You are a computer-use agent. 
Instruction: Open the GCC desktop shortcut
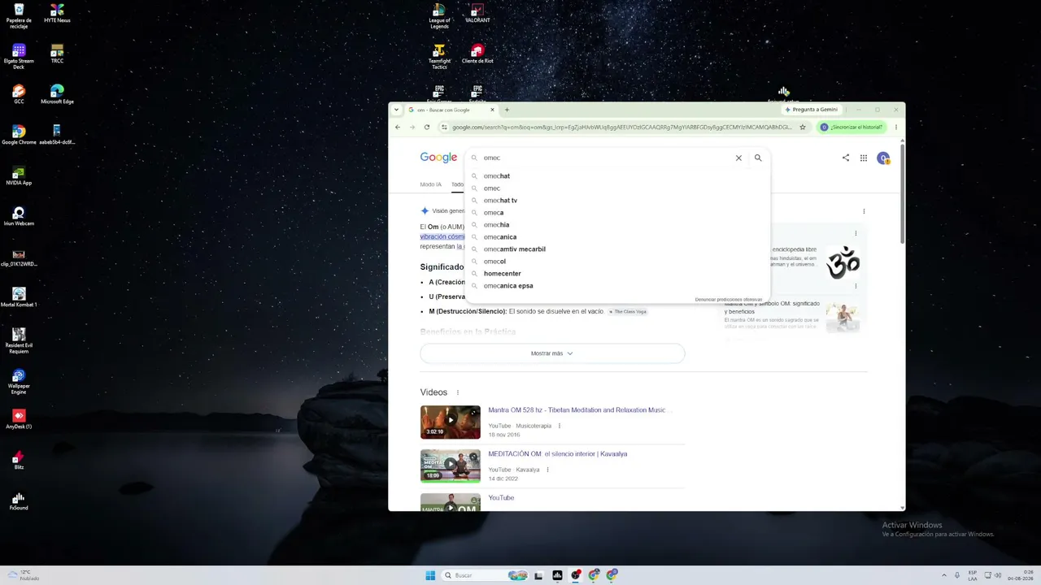[x=19, y=94]
